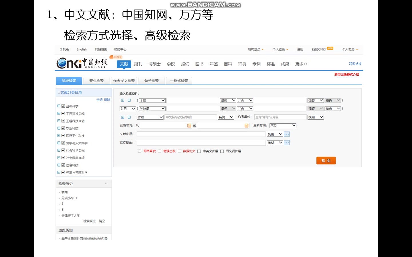Open 机构登录 dropdown menu
412x257 pixels.
tap(256, 49)
